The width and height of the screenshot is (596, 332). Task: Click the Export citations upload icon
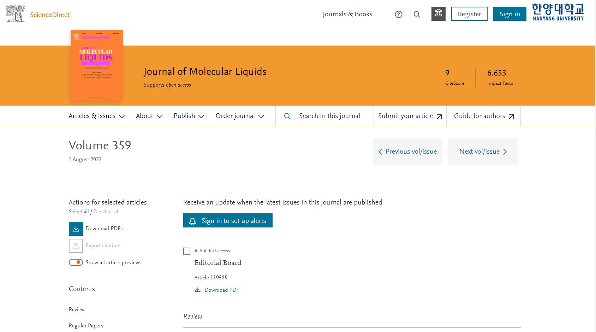76,246
